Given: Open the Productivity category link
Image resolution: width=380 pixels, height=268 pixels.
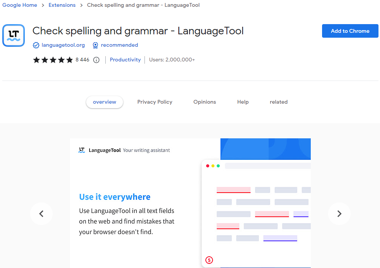Looking at the screenshot, I should pyautogui.click(x=125, y=60).
